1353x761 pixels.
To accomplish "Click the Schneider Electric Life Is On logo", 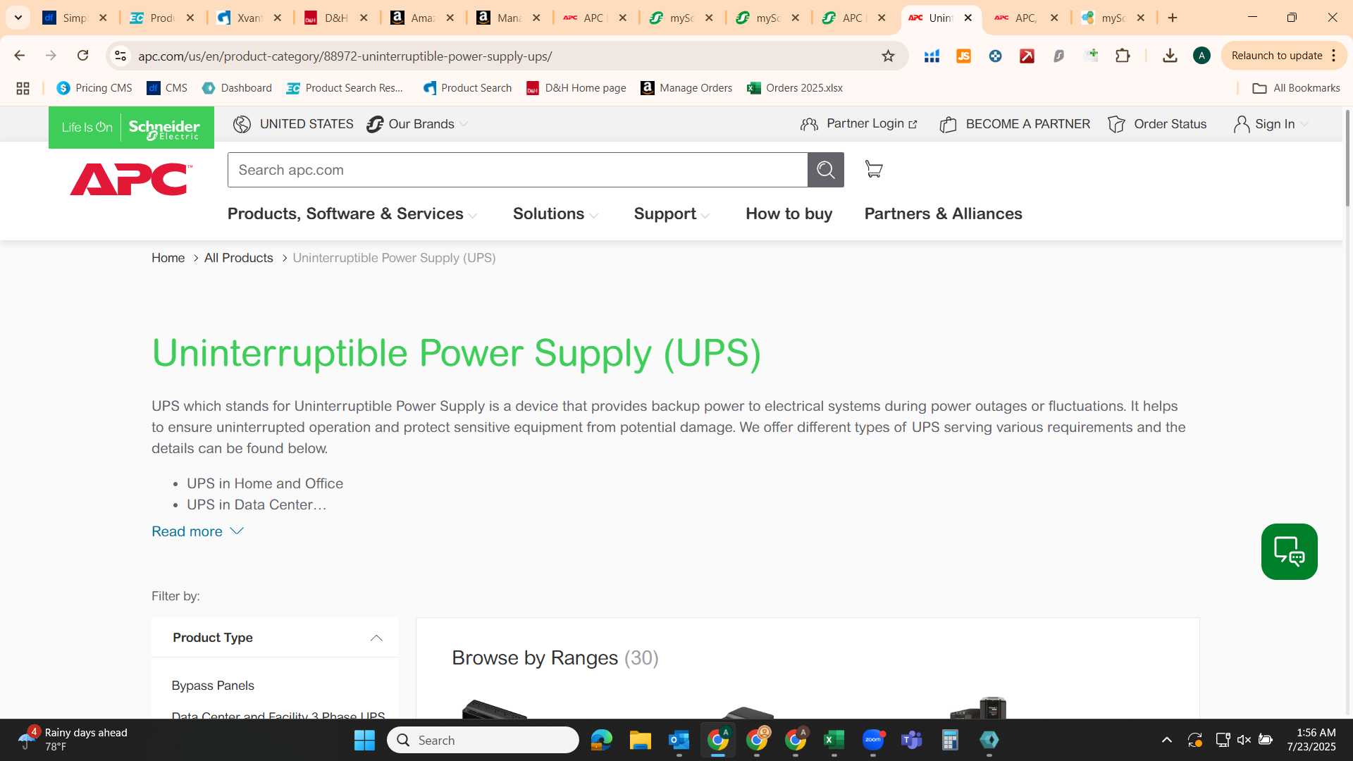I will 131,128.
